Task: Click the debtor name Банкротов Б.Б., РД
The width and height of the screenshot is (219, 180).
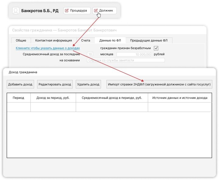Action: [40, 11]
